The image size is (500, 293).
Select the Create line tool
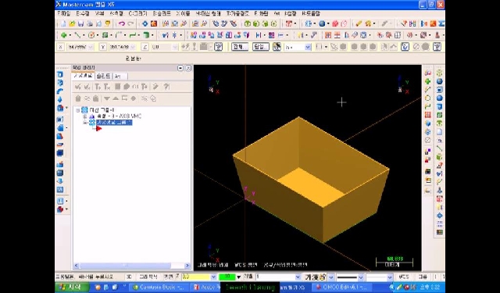(x=77, y=35)
